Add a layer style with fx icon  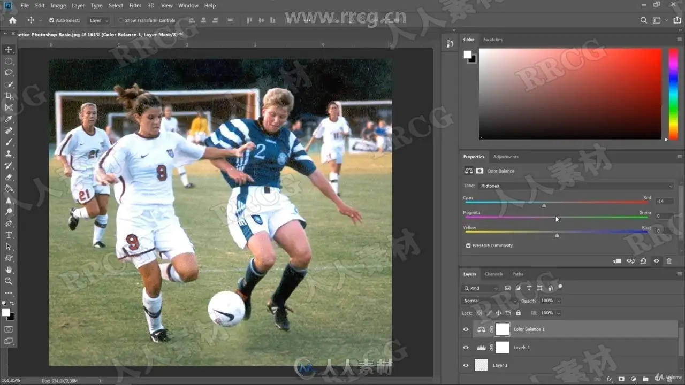(x=609, y=379)
